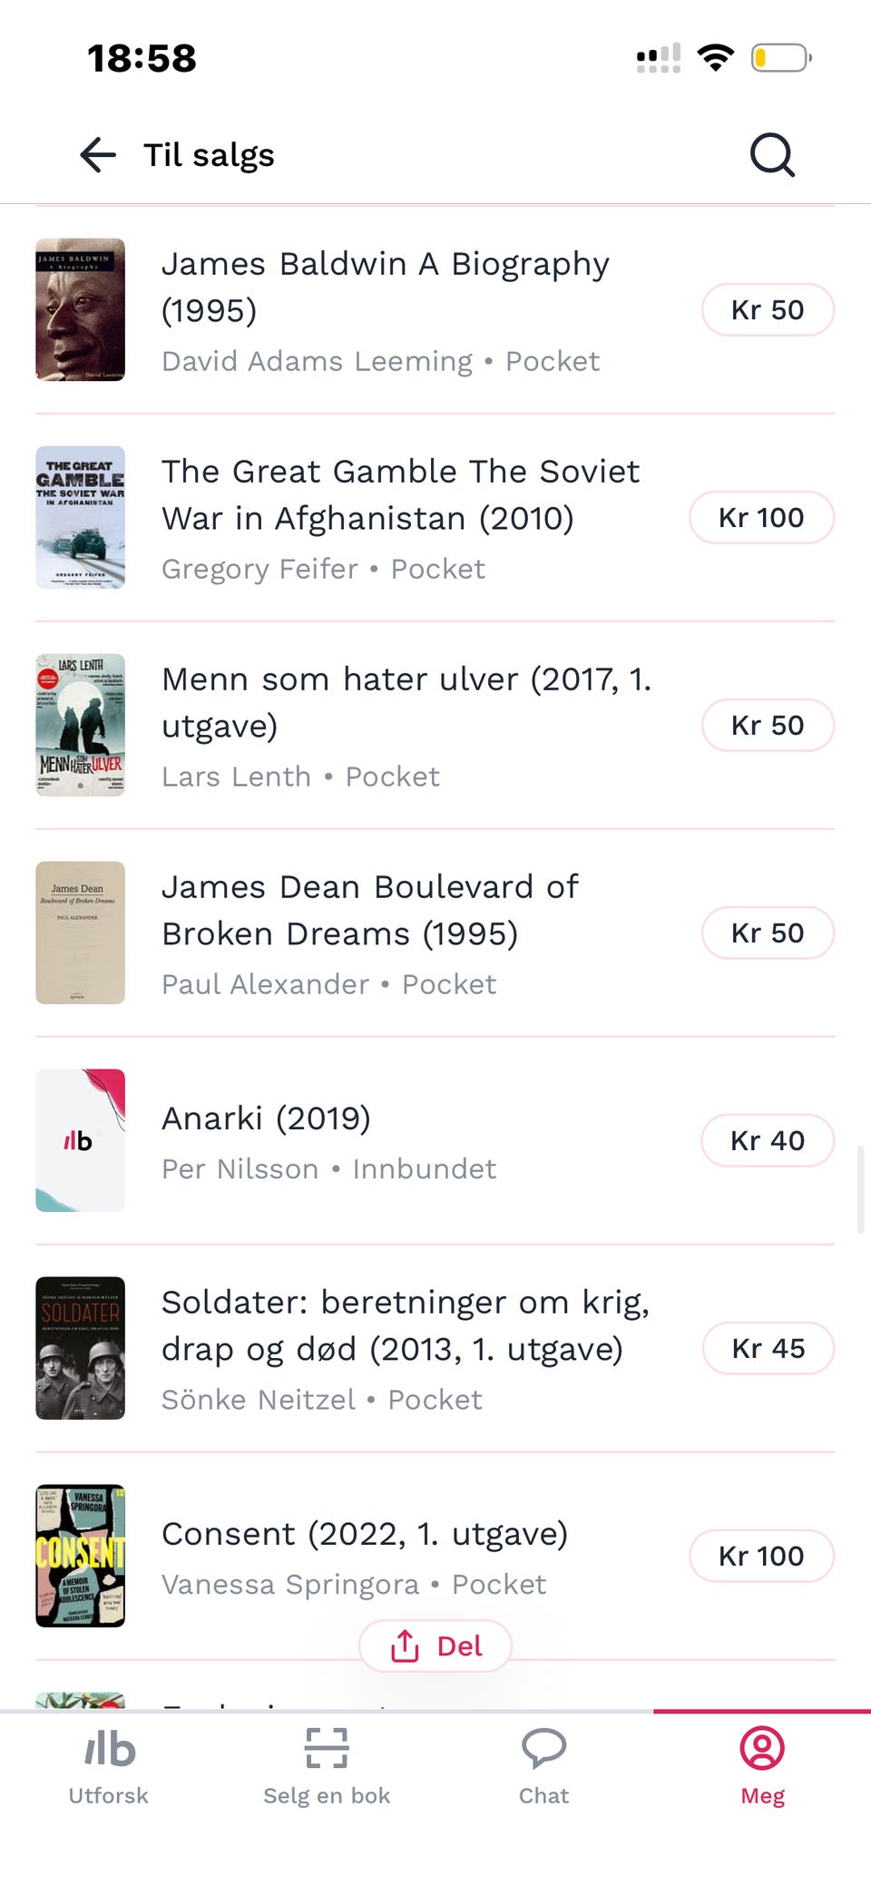Open Consent book cover thumbnail
Viewport: 871px width, 1885px height.
coord(80,1556)
